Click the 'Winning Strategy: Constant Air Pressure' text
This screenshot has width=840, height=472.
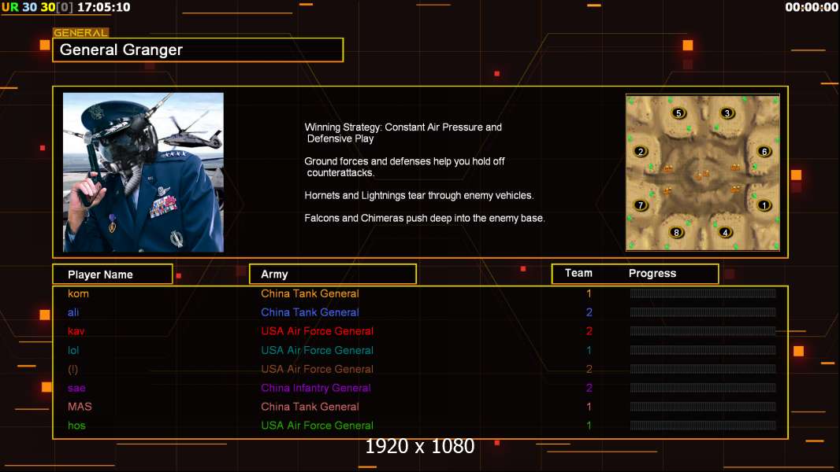(x=403, y=133)
